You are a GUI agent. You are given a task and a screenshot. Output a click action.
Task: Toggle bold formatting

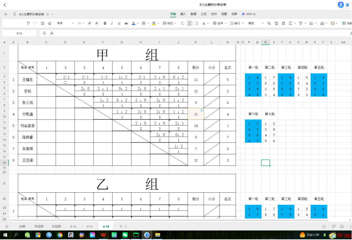pyautogui.click(x=105, y=23)
